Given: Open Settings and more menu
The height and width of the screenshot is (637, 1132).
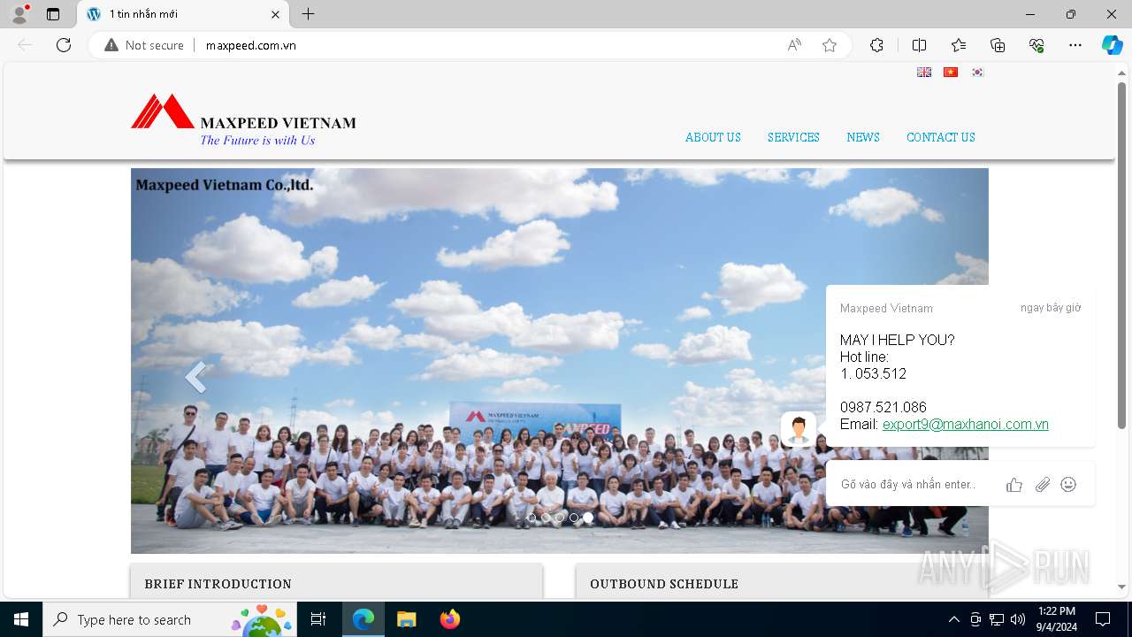Looking at the screenshot, I should coord(1075,45).
